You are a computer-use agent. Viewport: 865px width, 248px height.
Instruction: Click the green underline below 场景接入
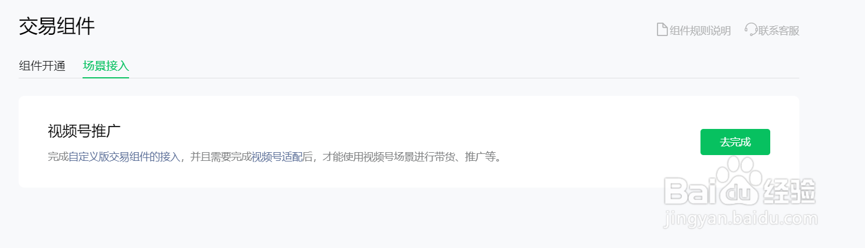click(106, 77)
